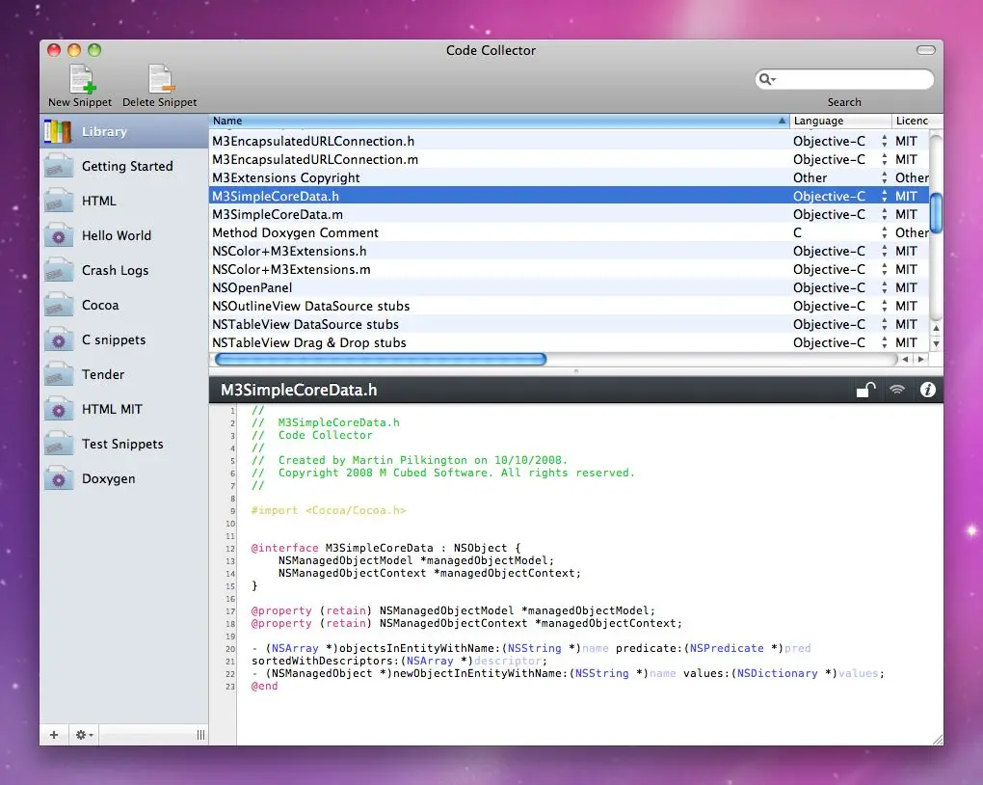Open the Test Snippets group
983x785 pixels.
pos(124,445)
